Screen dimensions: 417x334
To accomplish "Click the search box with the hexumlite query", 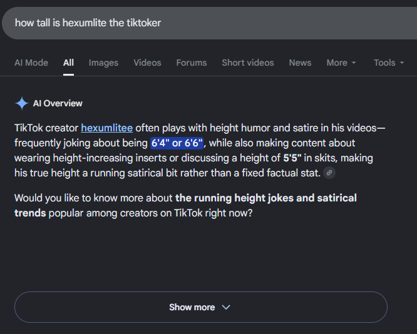I will click(210, 23).
